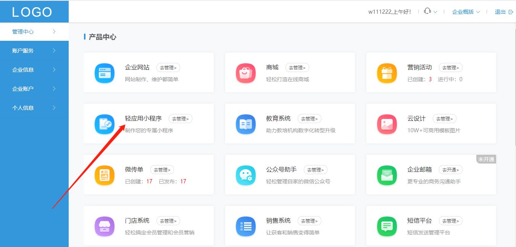Click the 退出 logout link

(x=500, y=12)
